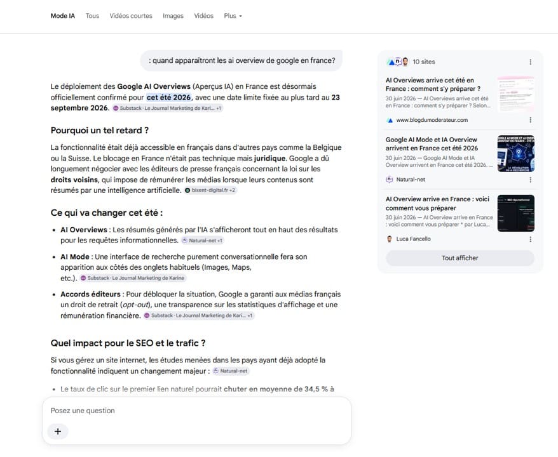Open article Google AI Mode et IA Overview arrivent
The height and width of the screenshot is (457, 558).
point(432,144)
